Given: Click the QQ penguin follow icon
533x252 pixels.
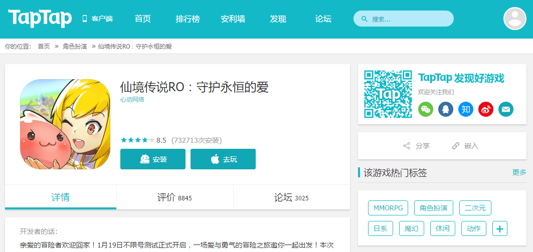Looking at the screenshot, I should [446, 109].
